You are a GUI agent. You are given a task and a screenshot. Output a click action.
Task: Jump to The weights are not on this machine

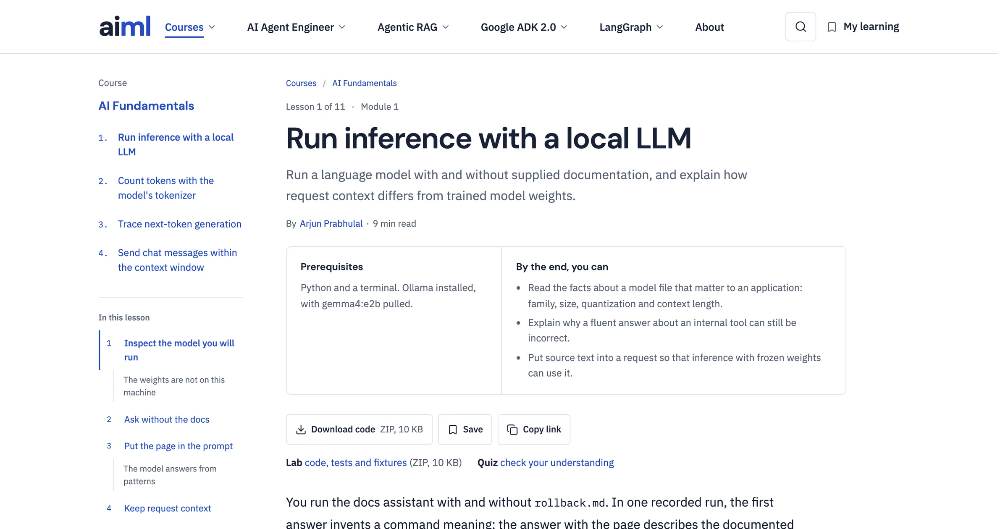pos(174,386)
